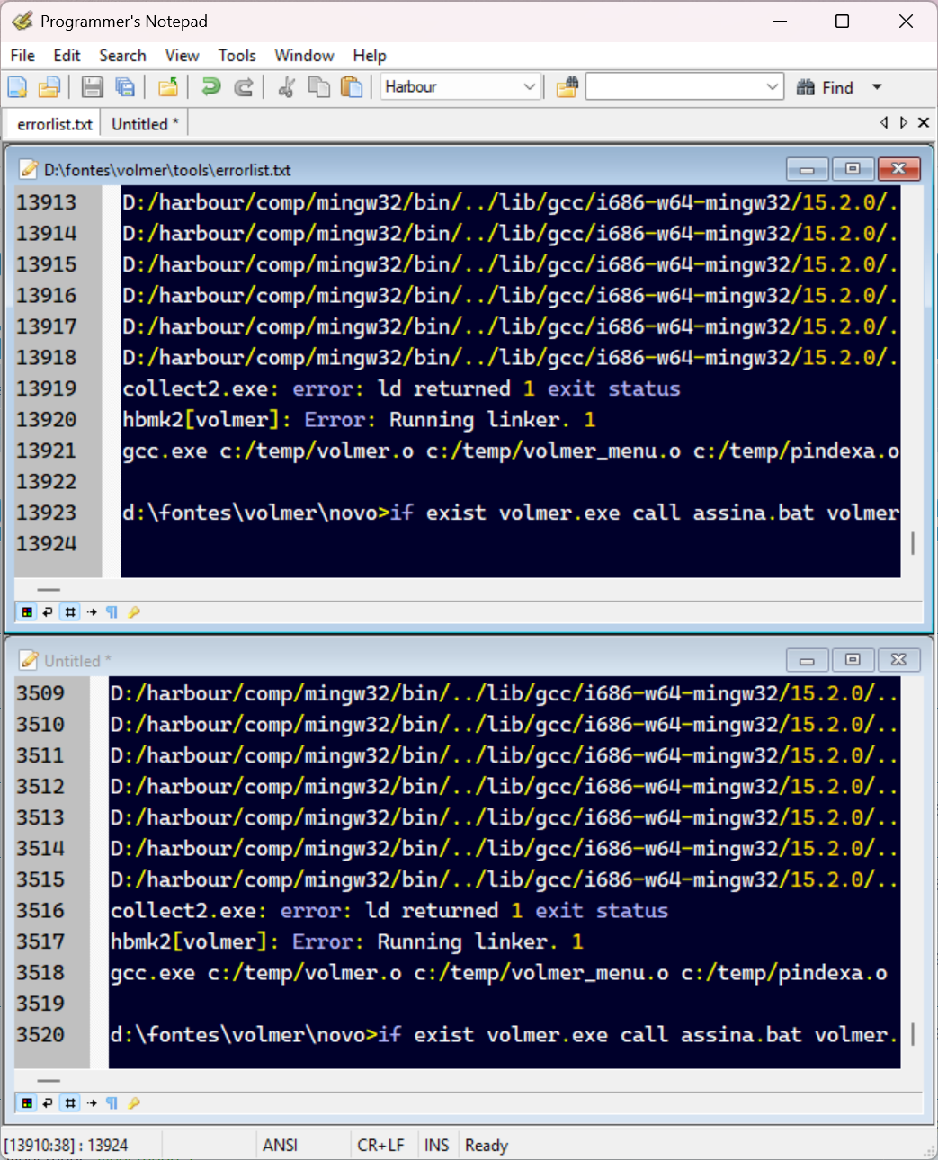Open the Help menu
The width and height of the screenshot is (938, 1160).
click(369, 56)
